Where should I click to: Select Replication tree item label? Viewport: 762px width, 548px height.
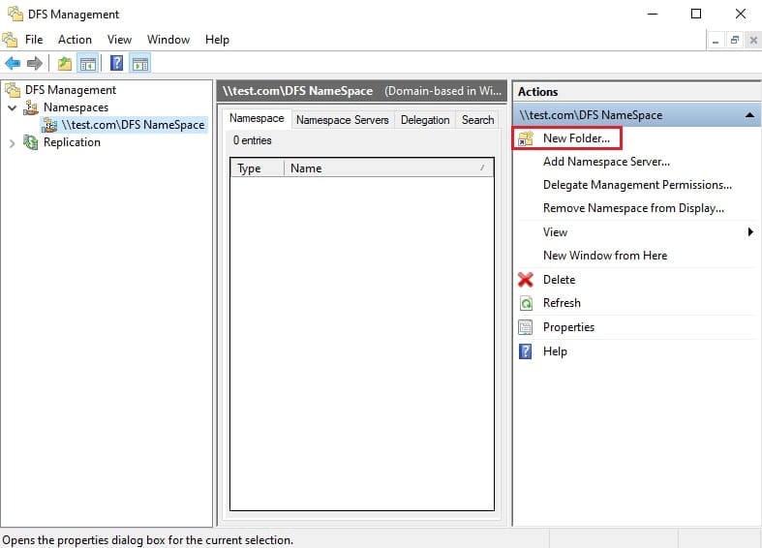pos(72,142)
